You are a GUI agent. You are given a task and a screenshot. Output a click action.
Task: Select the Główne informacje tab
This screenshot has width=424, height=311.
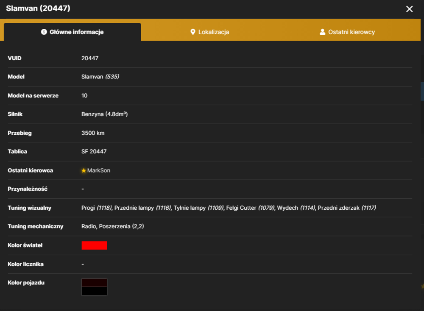pyautogui.click(x=73, y=32)
